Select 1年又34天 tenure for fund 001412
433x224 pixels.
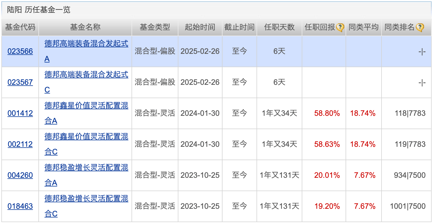tap(279, 113)
